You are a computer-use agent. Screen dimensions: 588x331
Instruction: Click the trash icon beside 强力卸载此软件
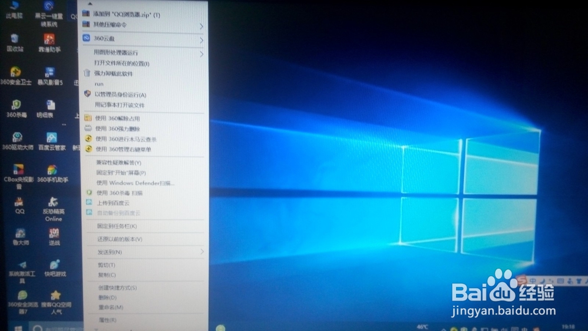87,73
